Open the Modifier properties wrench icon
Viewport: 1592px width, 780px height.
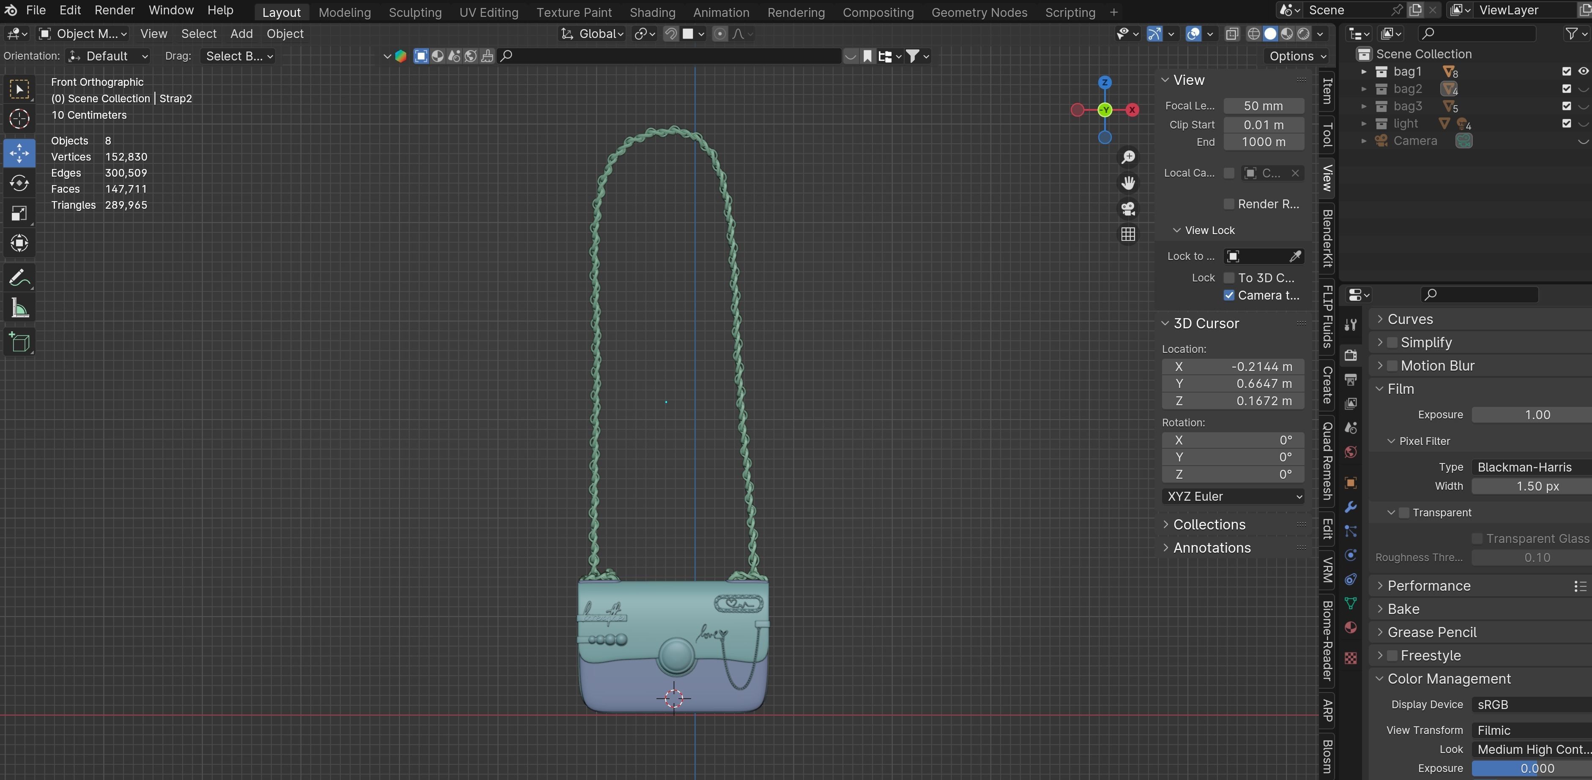tap(1350, 507)
